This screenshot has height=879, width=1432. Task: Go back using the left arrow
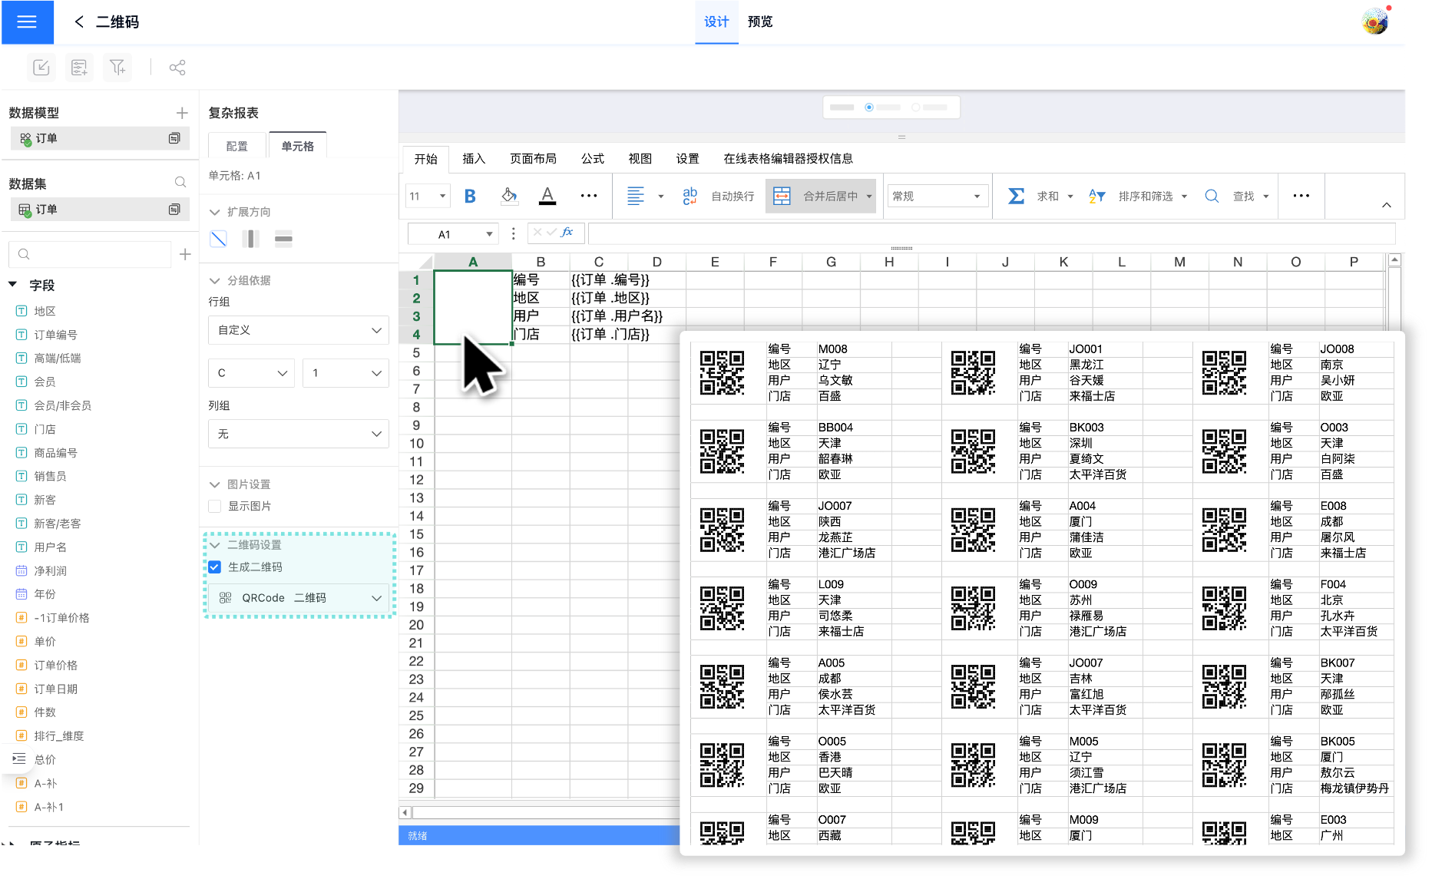coord(79,21)
